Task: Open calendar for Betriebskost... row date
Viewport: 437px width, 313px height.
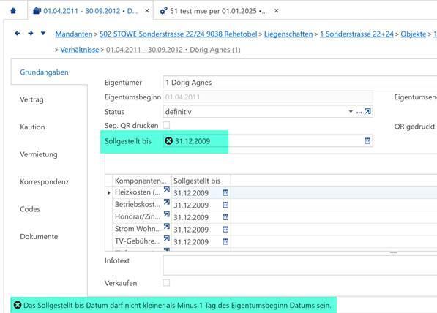Action: click(x=225, y=205)
